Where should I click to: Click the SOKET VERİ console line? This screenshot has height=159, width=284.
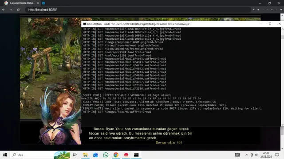point(126,95)
